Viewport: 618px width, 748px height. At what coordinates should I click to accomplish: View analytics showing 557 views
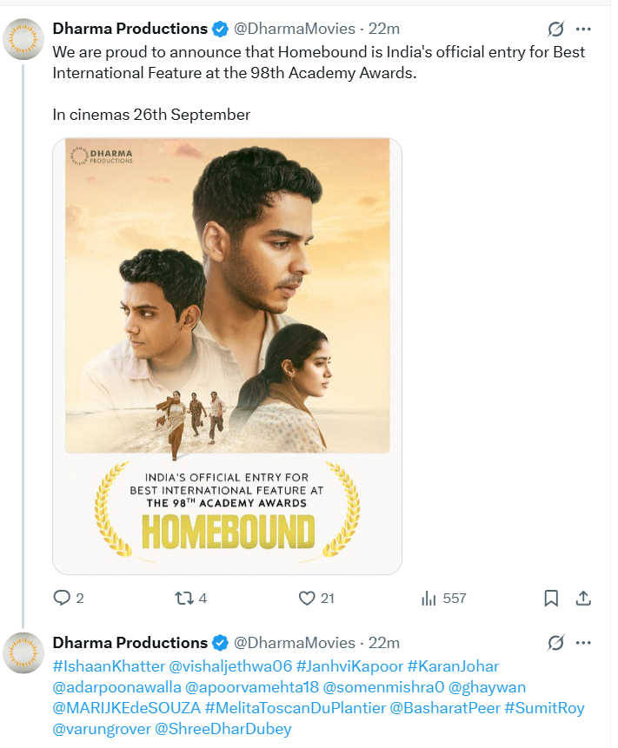point(429,598)
